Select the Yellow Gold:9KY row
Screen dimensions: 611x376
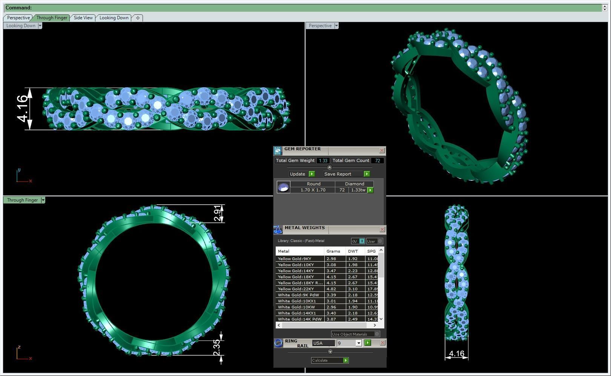click(327, 259)
